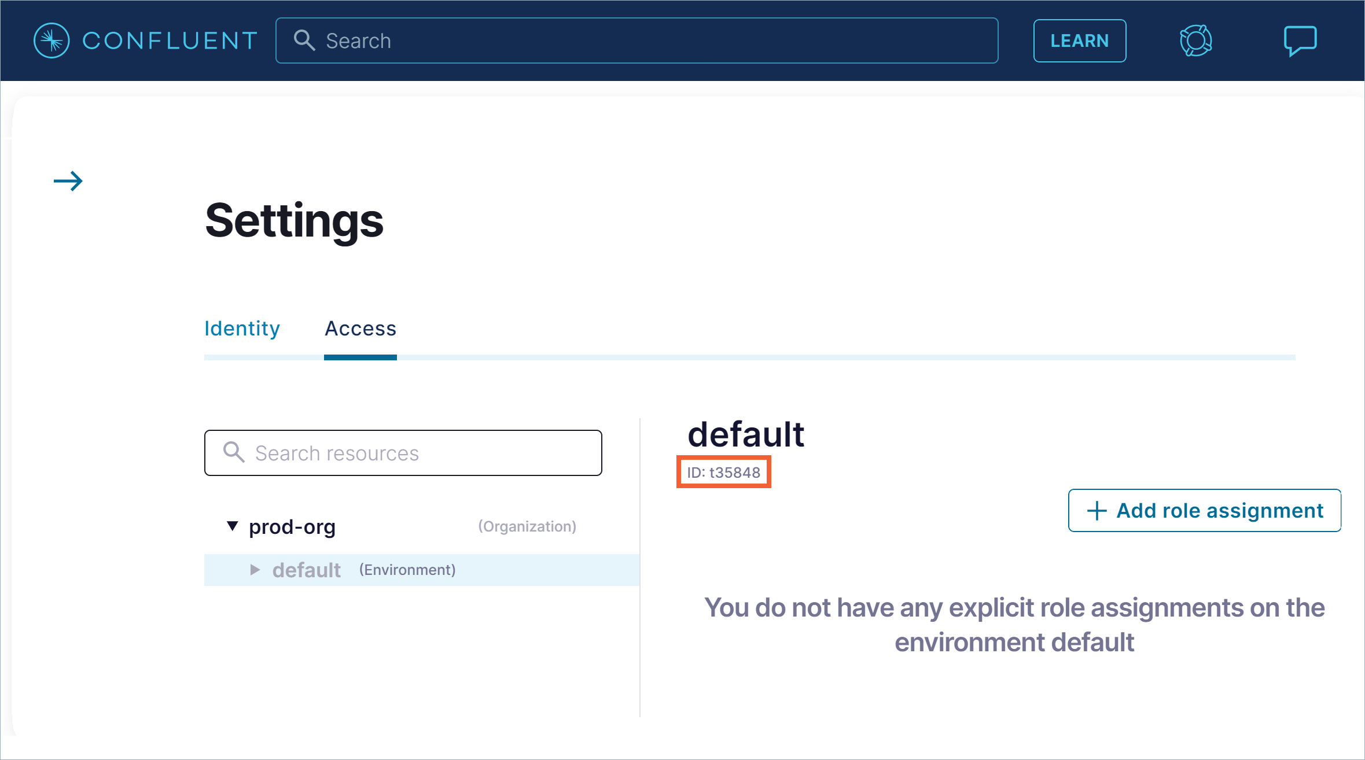Switch to the Access tab
1365x760 pixels.
(360, 328)
